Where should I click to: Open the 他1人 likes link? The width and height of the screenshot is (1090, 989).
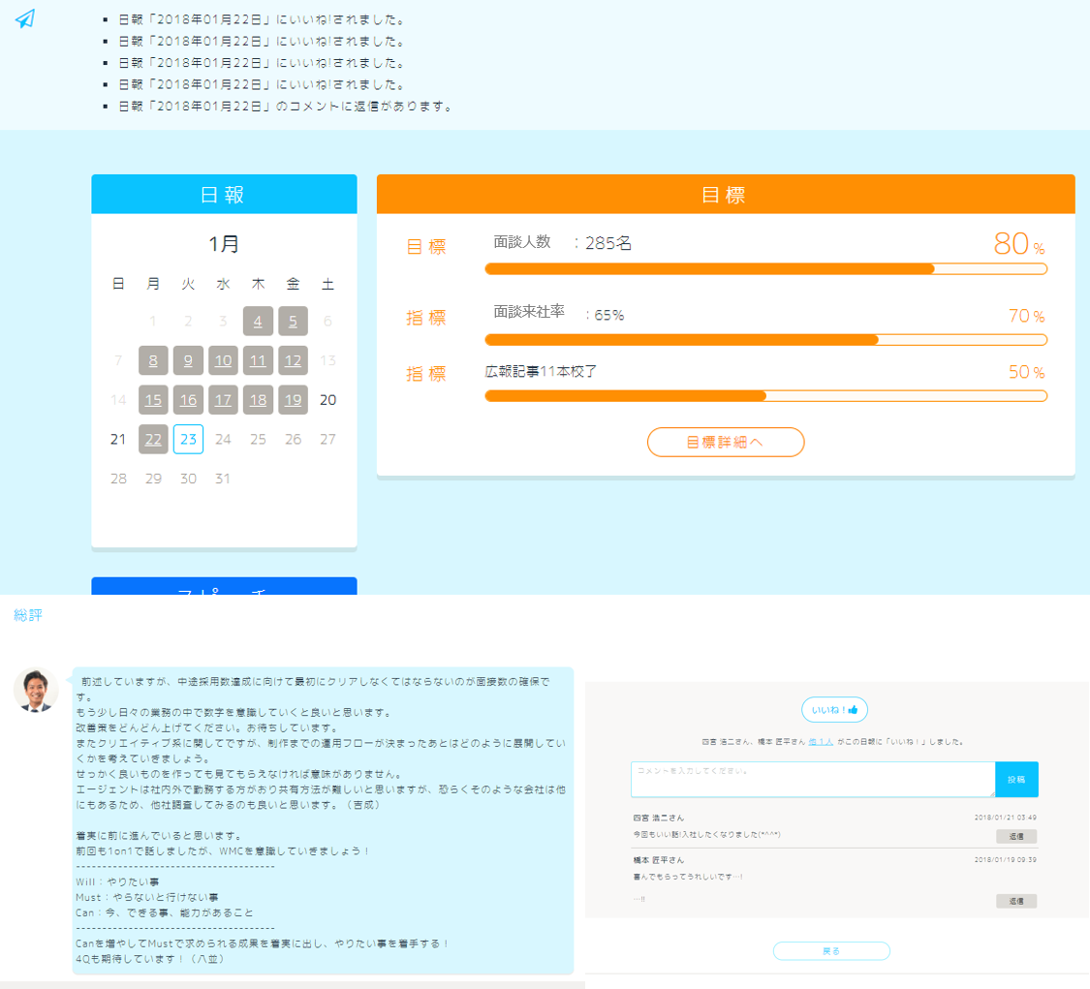[x=821, y=742]
